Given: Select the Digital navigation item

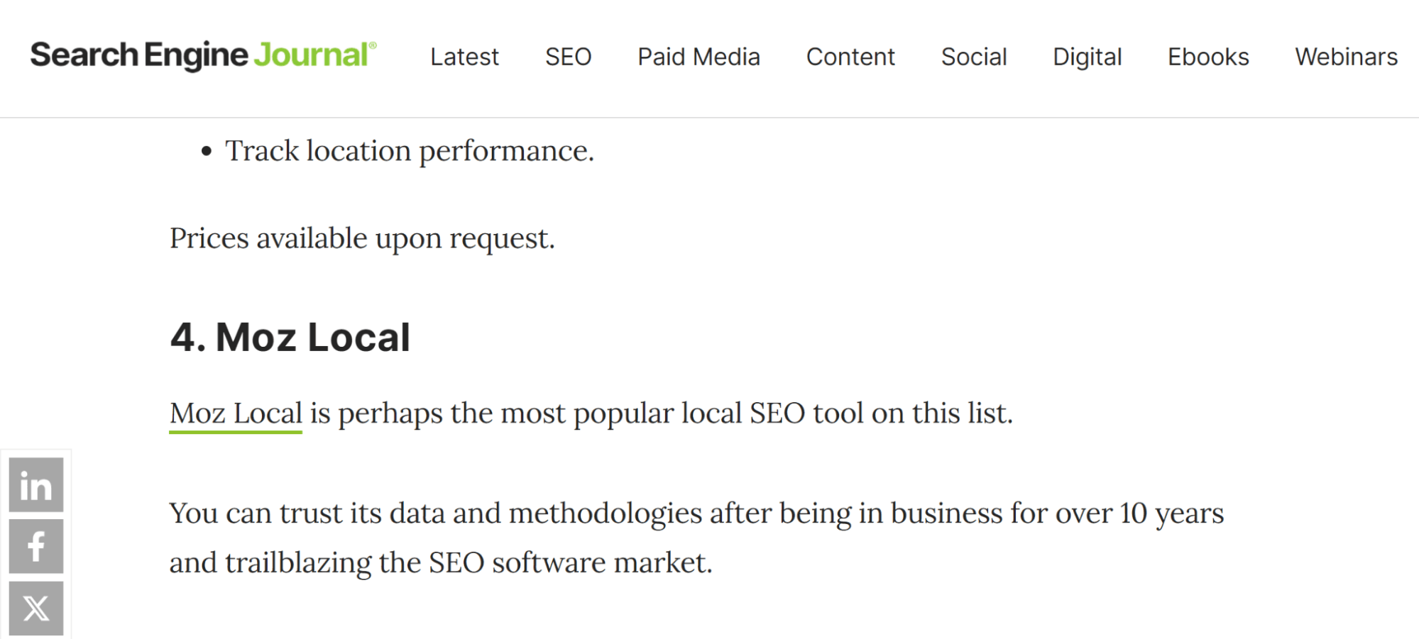Looking at the screenshot, I should [1087, 57].
